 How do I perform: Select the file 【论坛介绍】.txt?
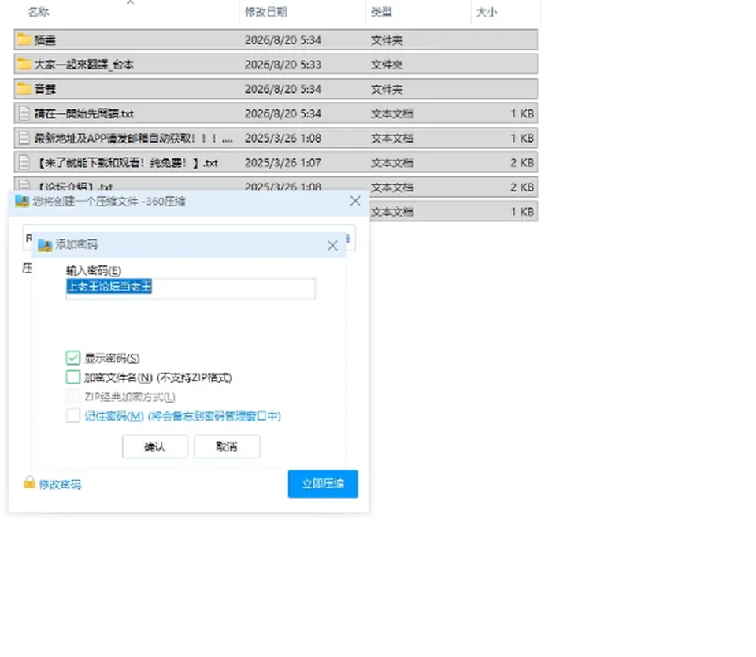(x=74, y=186)
